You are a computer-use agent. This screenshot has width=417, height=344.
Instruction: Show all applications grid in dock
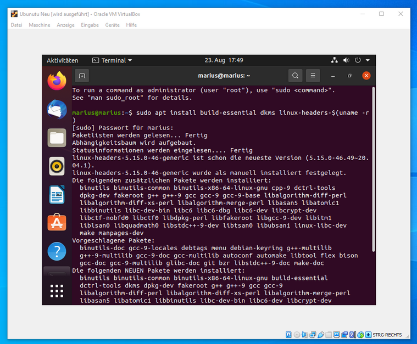pyautogui.click(x=57, y=290)
